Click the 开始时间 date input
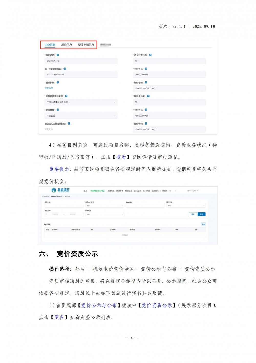Image resolution: width=256 pixels, height=363 pixels. pos(56,214)
